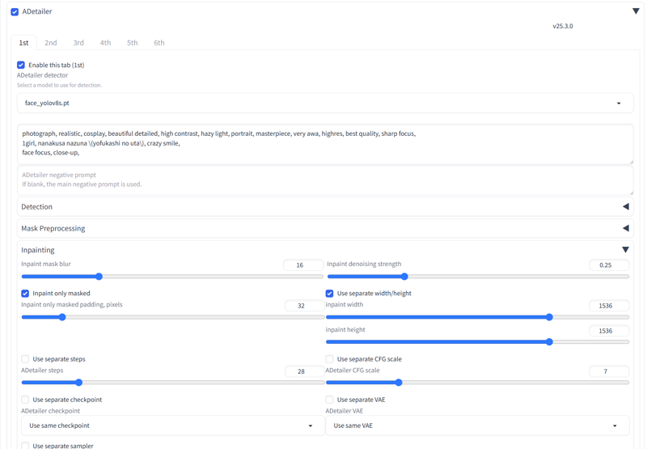Expand the Detection section arrow
Image resolution: width=647 pixels, height=449 pixels.
[625, 207]
